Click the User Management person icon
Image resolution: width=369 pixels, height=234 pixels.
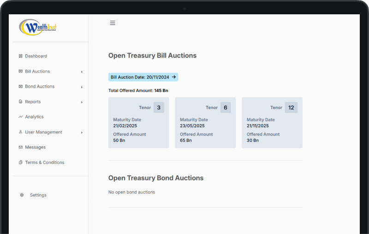(x=20, y=132)
